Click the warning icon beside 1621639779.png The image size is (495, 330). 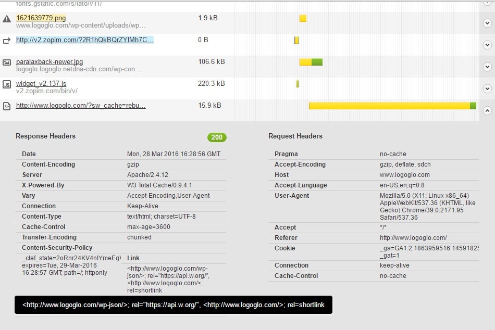pyautogui.click(x=7, y=19)
